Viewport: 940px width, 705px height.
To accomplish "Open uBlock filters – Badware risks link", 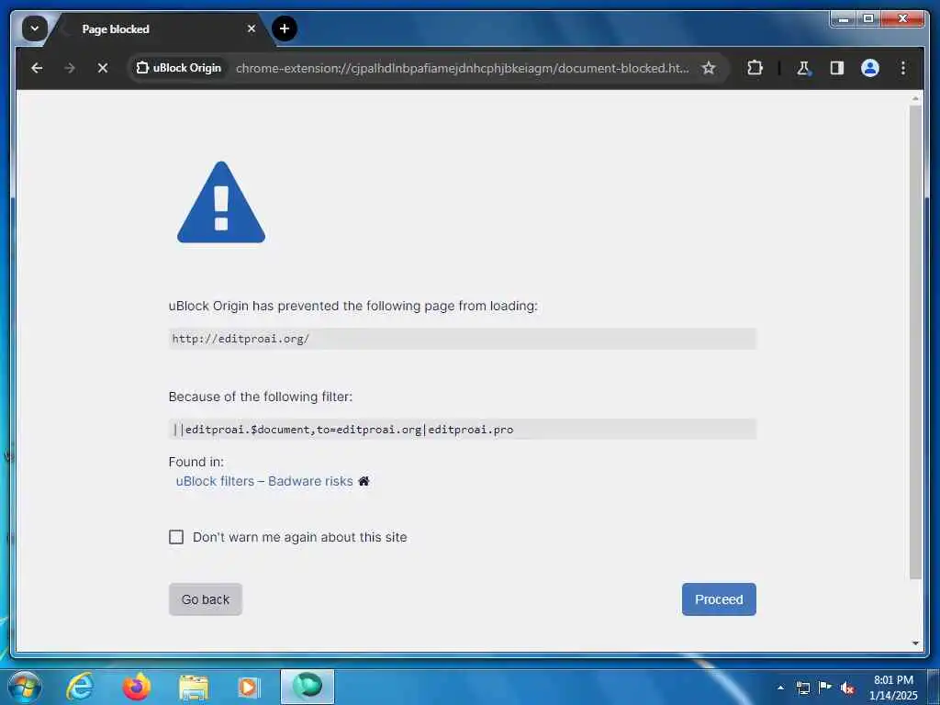I will 264,481.
